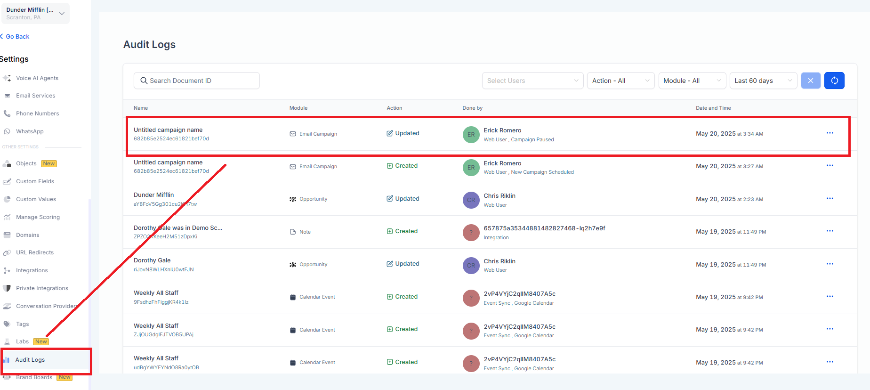Click the Phone Numbers handset icon
This screenshot has width=870, height=390.
7,114
